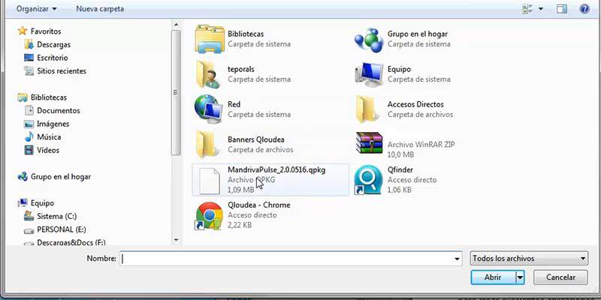Click the Descargas sidebar icon

[x=29, y=44]
